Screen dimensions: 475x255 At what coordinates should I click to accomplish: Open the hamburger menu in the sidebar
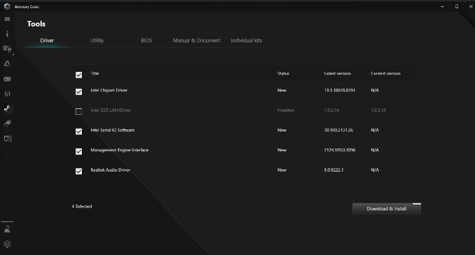[x=7, y=19]
